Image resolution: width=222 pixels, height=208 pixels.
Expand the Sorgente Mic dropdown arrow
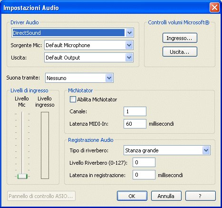tap(129, 45)
